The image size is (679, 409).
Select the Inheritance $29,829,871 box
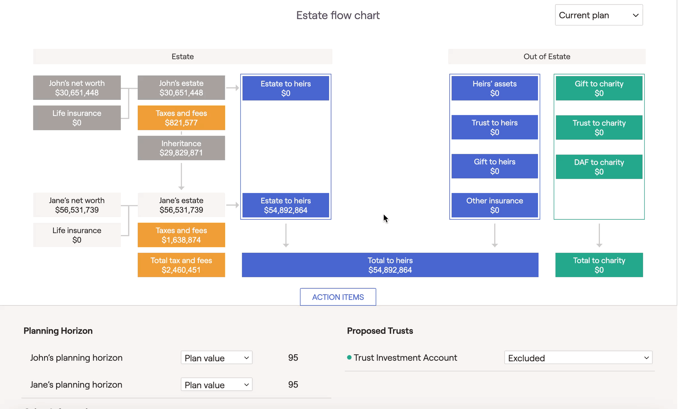181,148
